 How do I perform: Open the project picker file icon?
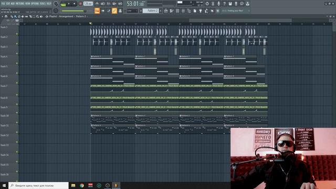195,10
